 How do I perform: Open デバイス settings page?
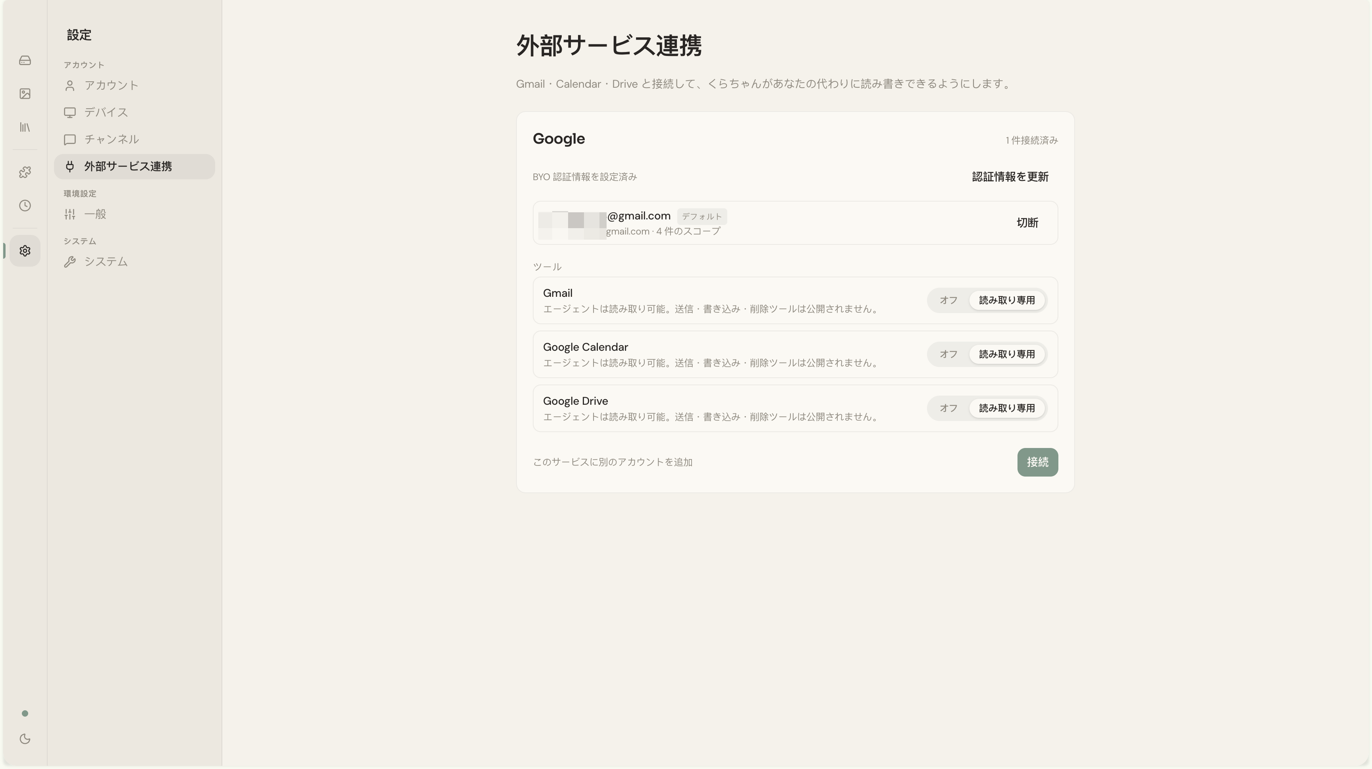[134, 112]
